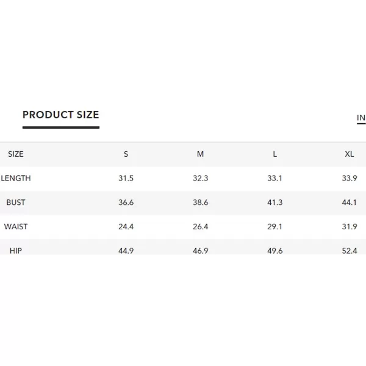Click the LENGTH row label
The height and width of the screenshot is (366, 366).
tap(16, 178)
